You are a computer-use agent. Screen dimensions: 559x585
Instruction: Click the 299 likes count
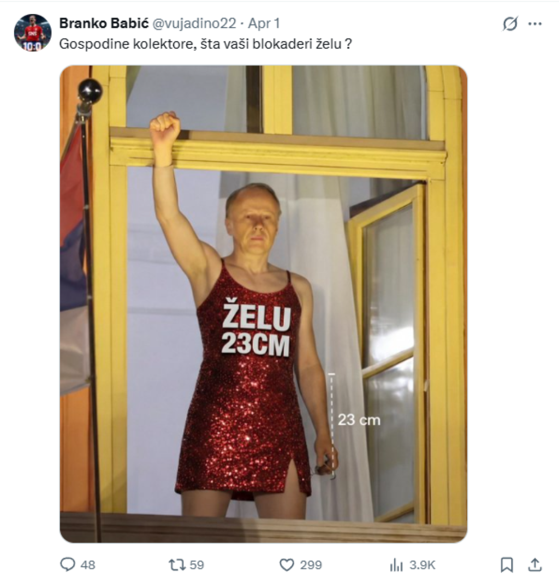tap(311, 565)
